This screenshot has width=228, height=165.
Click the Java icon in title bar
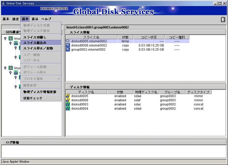[3, 3]
